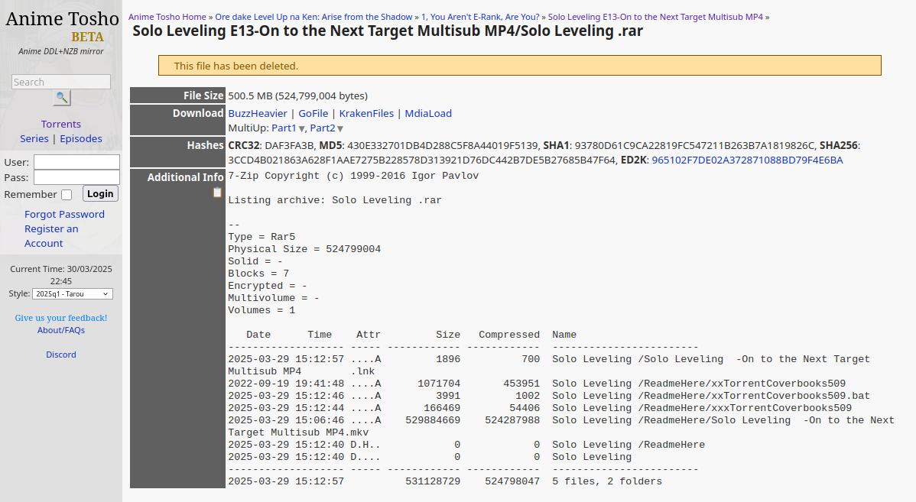This screenshot has height=502, width=916.
Task: Open the MdiaLoad download link
Action: point(428,113)
